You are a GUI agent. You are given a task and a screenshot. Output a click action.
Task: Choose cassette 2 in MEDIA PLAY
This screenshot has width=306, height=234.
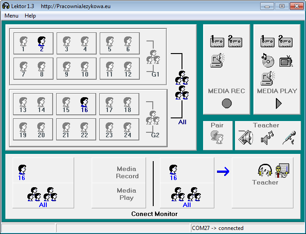(x=285, y=41)
